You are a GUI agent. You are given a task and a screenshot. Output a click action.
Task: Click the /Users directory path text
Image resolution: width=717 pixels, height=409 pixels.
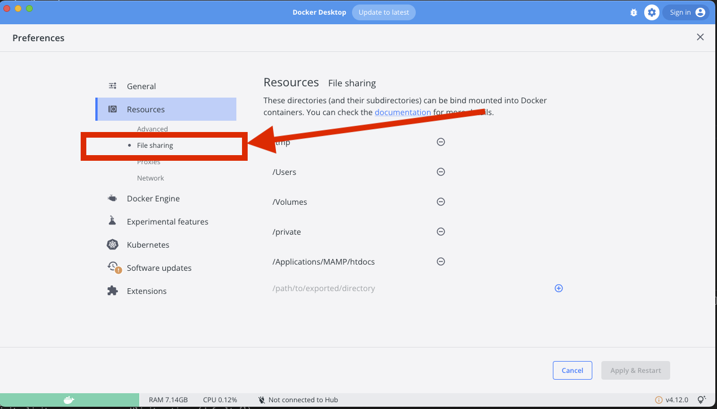coord(284,172)
